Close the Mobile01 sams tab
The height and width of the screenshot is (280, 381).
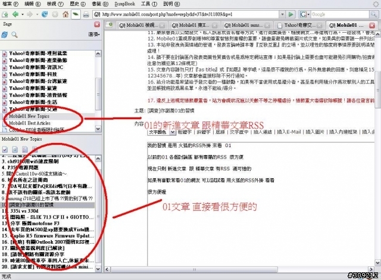(267, 25)
